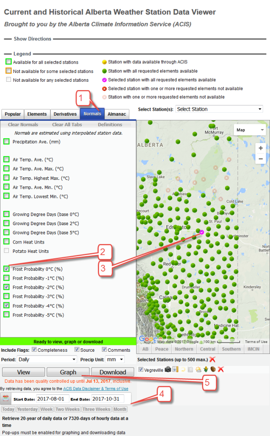Viewport: 270px width, 436px height.
Task: Select the Southern map region tab
Action: 231,349
